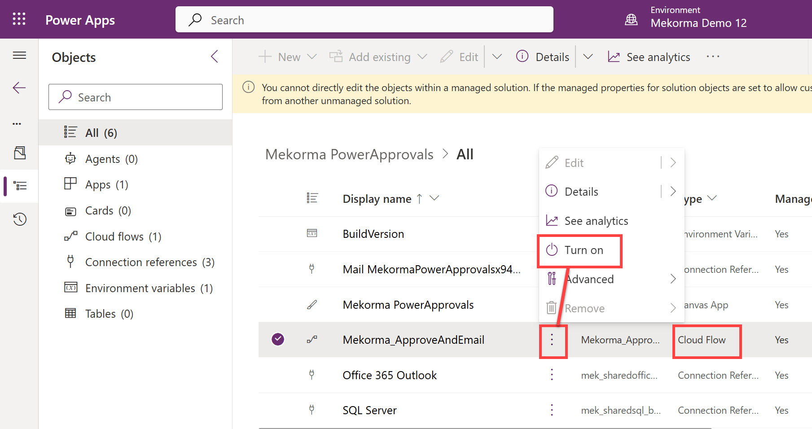Click the Mekorma PowerApprovals breadcrumb link
The image size is (812, 429).
[349, 154]
